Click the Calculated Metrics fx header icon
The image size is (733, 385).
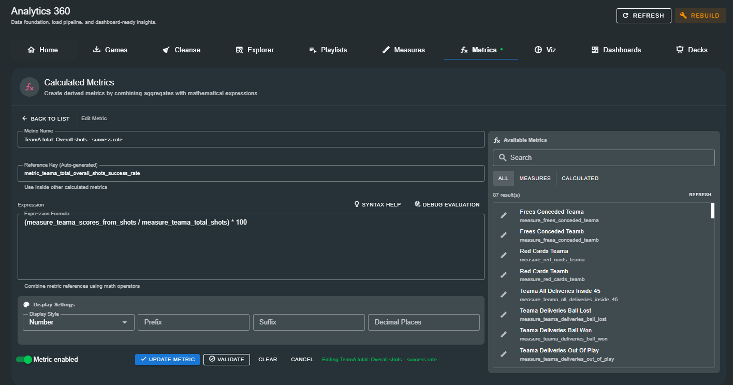(30, 87)
